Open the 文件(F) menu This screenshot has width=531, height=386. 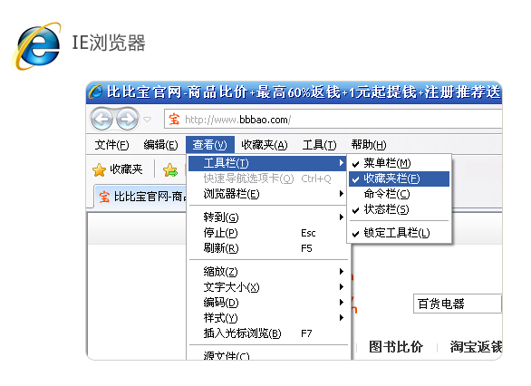click(111, 145)
